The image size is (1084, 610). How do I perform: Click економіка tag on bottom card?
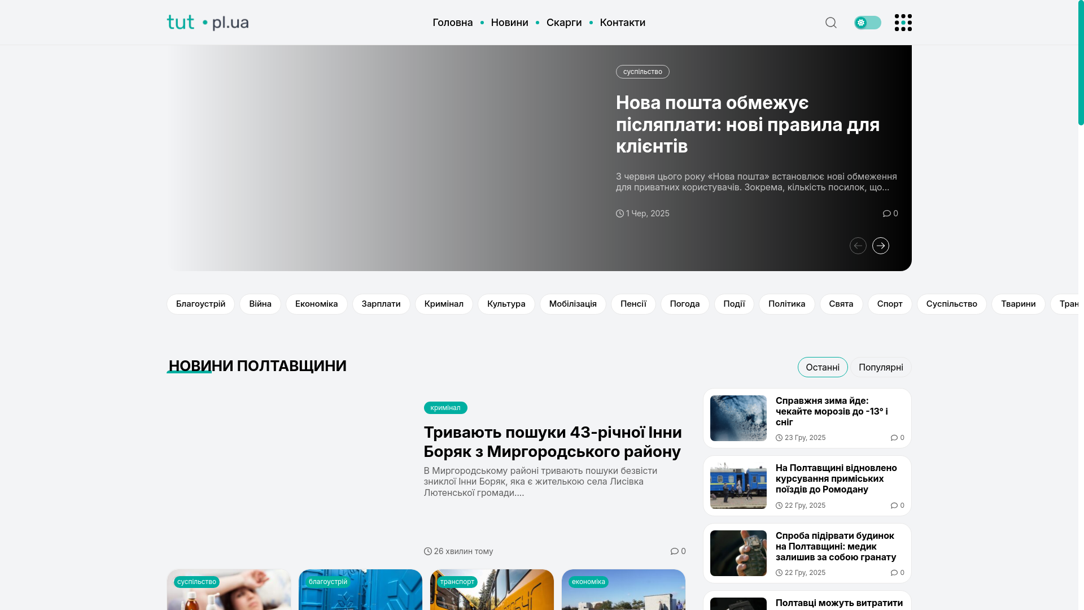tap(588, 582)
